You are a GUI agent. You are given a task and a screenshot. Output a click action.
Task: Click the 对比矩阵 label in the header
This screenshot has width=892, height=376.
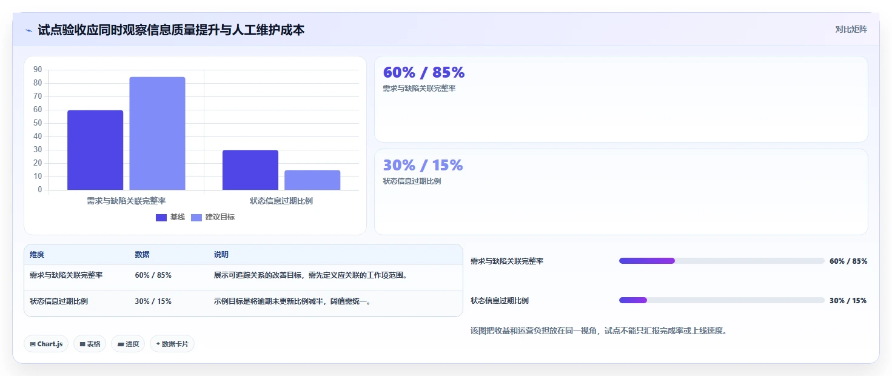pyautogui.click(x=851, y=29)
